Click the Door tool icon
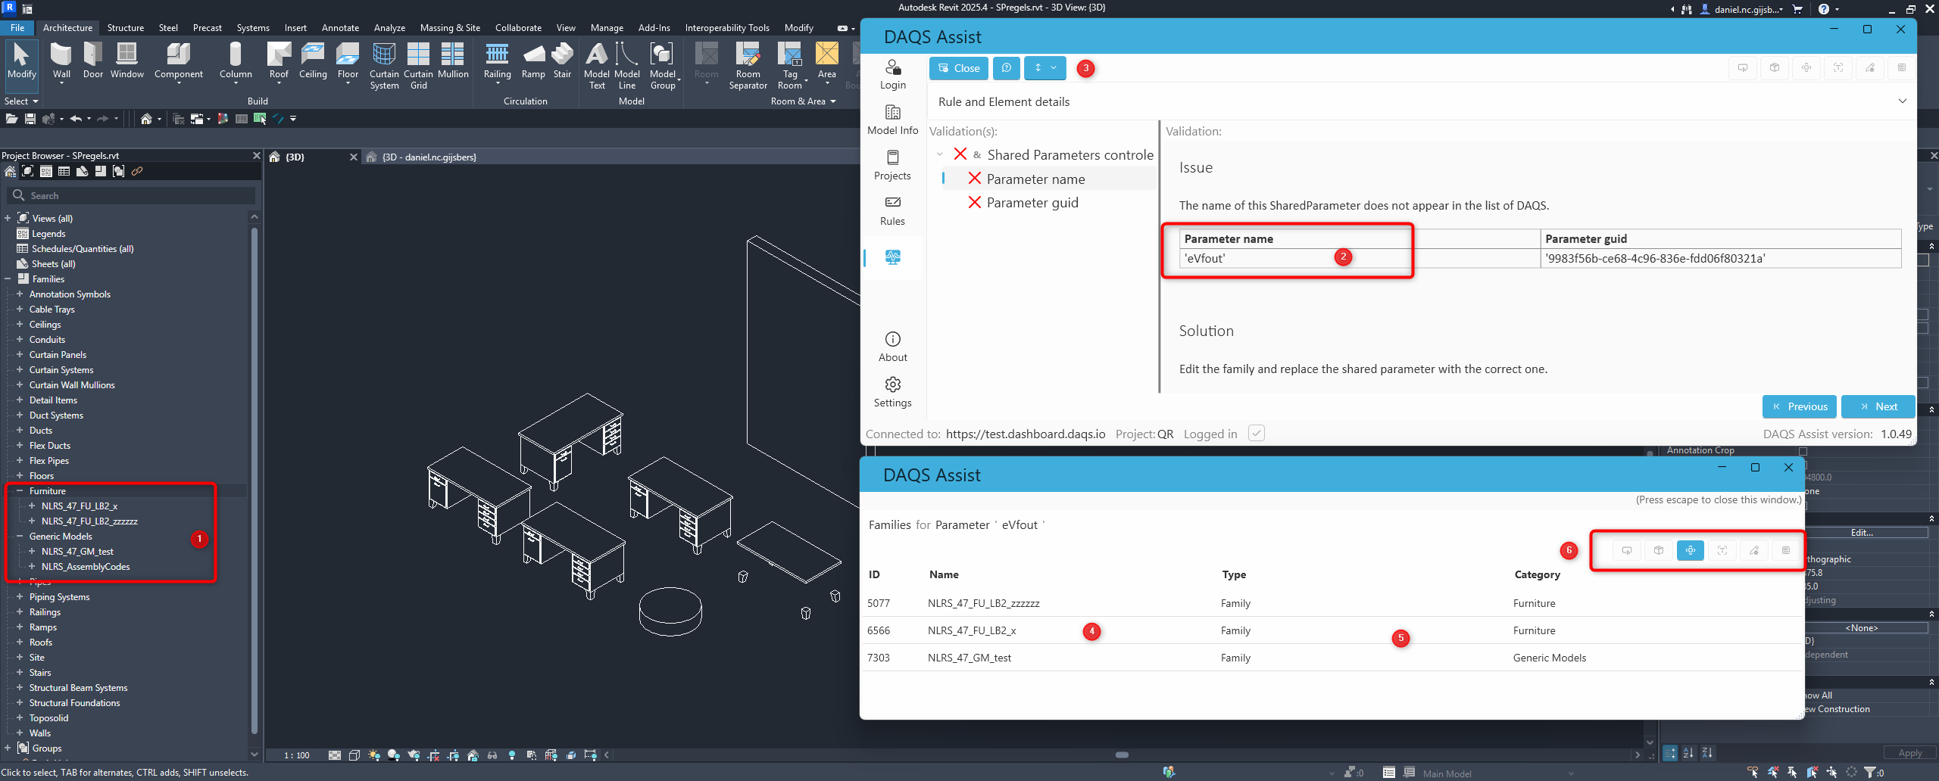 [x=93, y=61]
